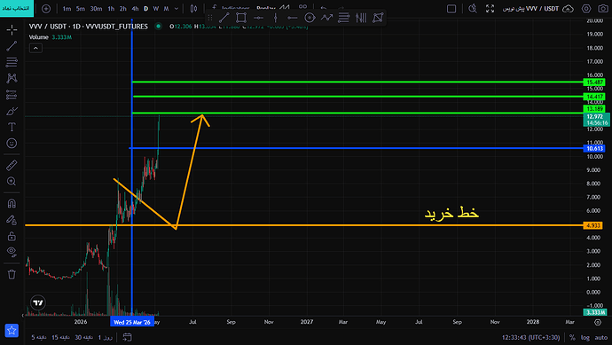Pick the horizontal line in floating toolbar
Image resolution: width=612 pixels, height=345 pixels.
pos(258,18)
